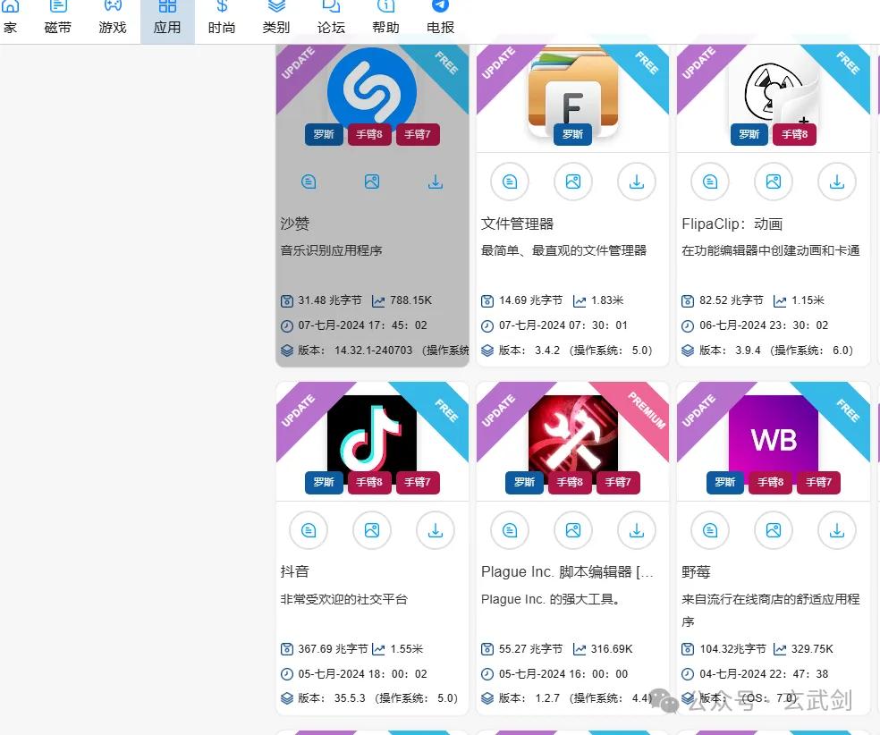Click the 手臂7 tag on the 沙赞 card
This screenshot has height=735, width=880.
pyautogui.click(x=418, y=134)
